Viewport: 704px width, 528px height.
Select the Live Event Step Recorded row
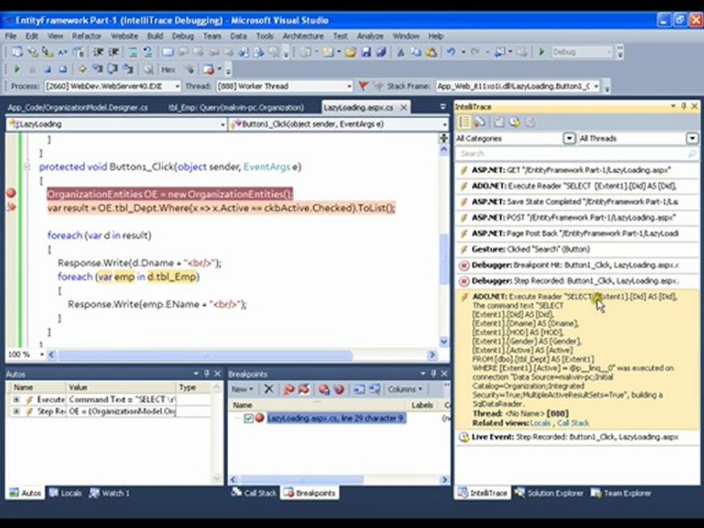point(577,437)
